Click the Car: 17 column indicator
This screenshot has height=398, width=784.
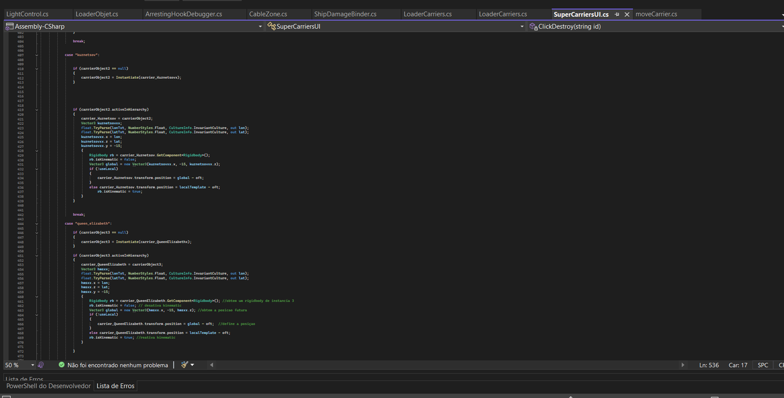tap(737, 365)
